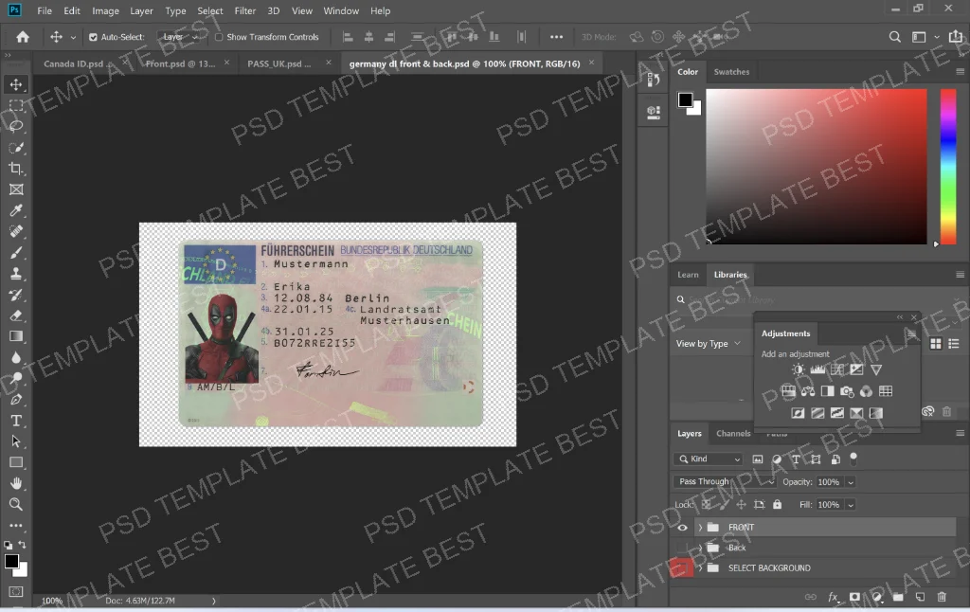Open the View by Type dropdown
This screenshot has width=970, height=612.
click(x=708, y=344)
